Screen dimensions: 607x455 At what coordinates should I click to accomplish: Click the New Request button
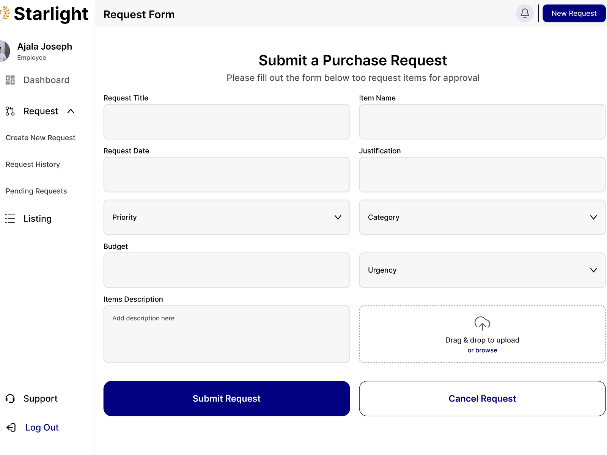[x=574, y=13]
